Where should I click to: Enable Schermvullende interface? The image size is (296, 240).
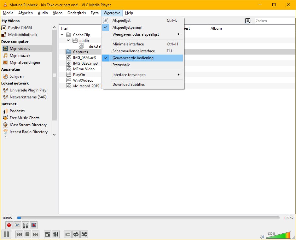[142, 51]
